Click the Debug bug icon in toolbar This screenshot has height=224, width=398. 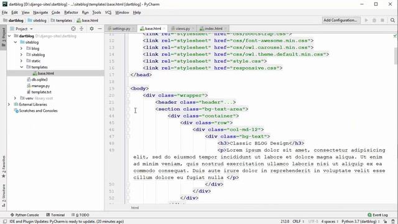pos(374,21)
